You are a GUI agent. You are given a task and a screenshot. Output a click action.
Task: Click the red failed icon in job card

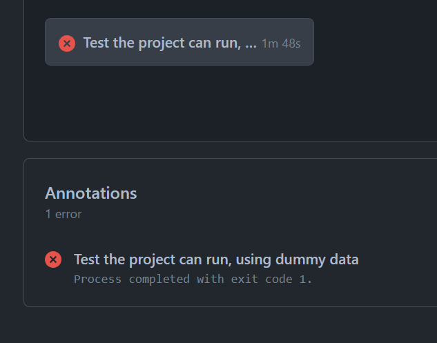(67, 43)
